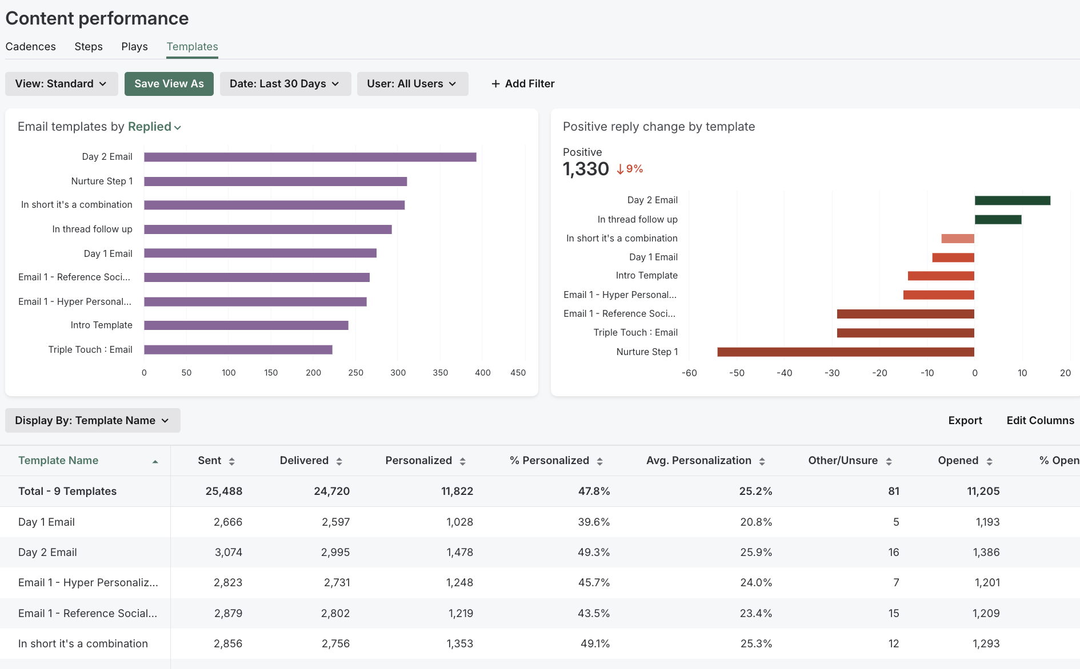
Task: Switch to the Steps tab
Action: (88, 46)
